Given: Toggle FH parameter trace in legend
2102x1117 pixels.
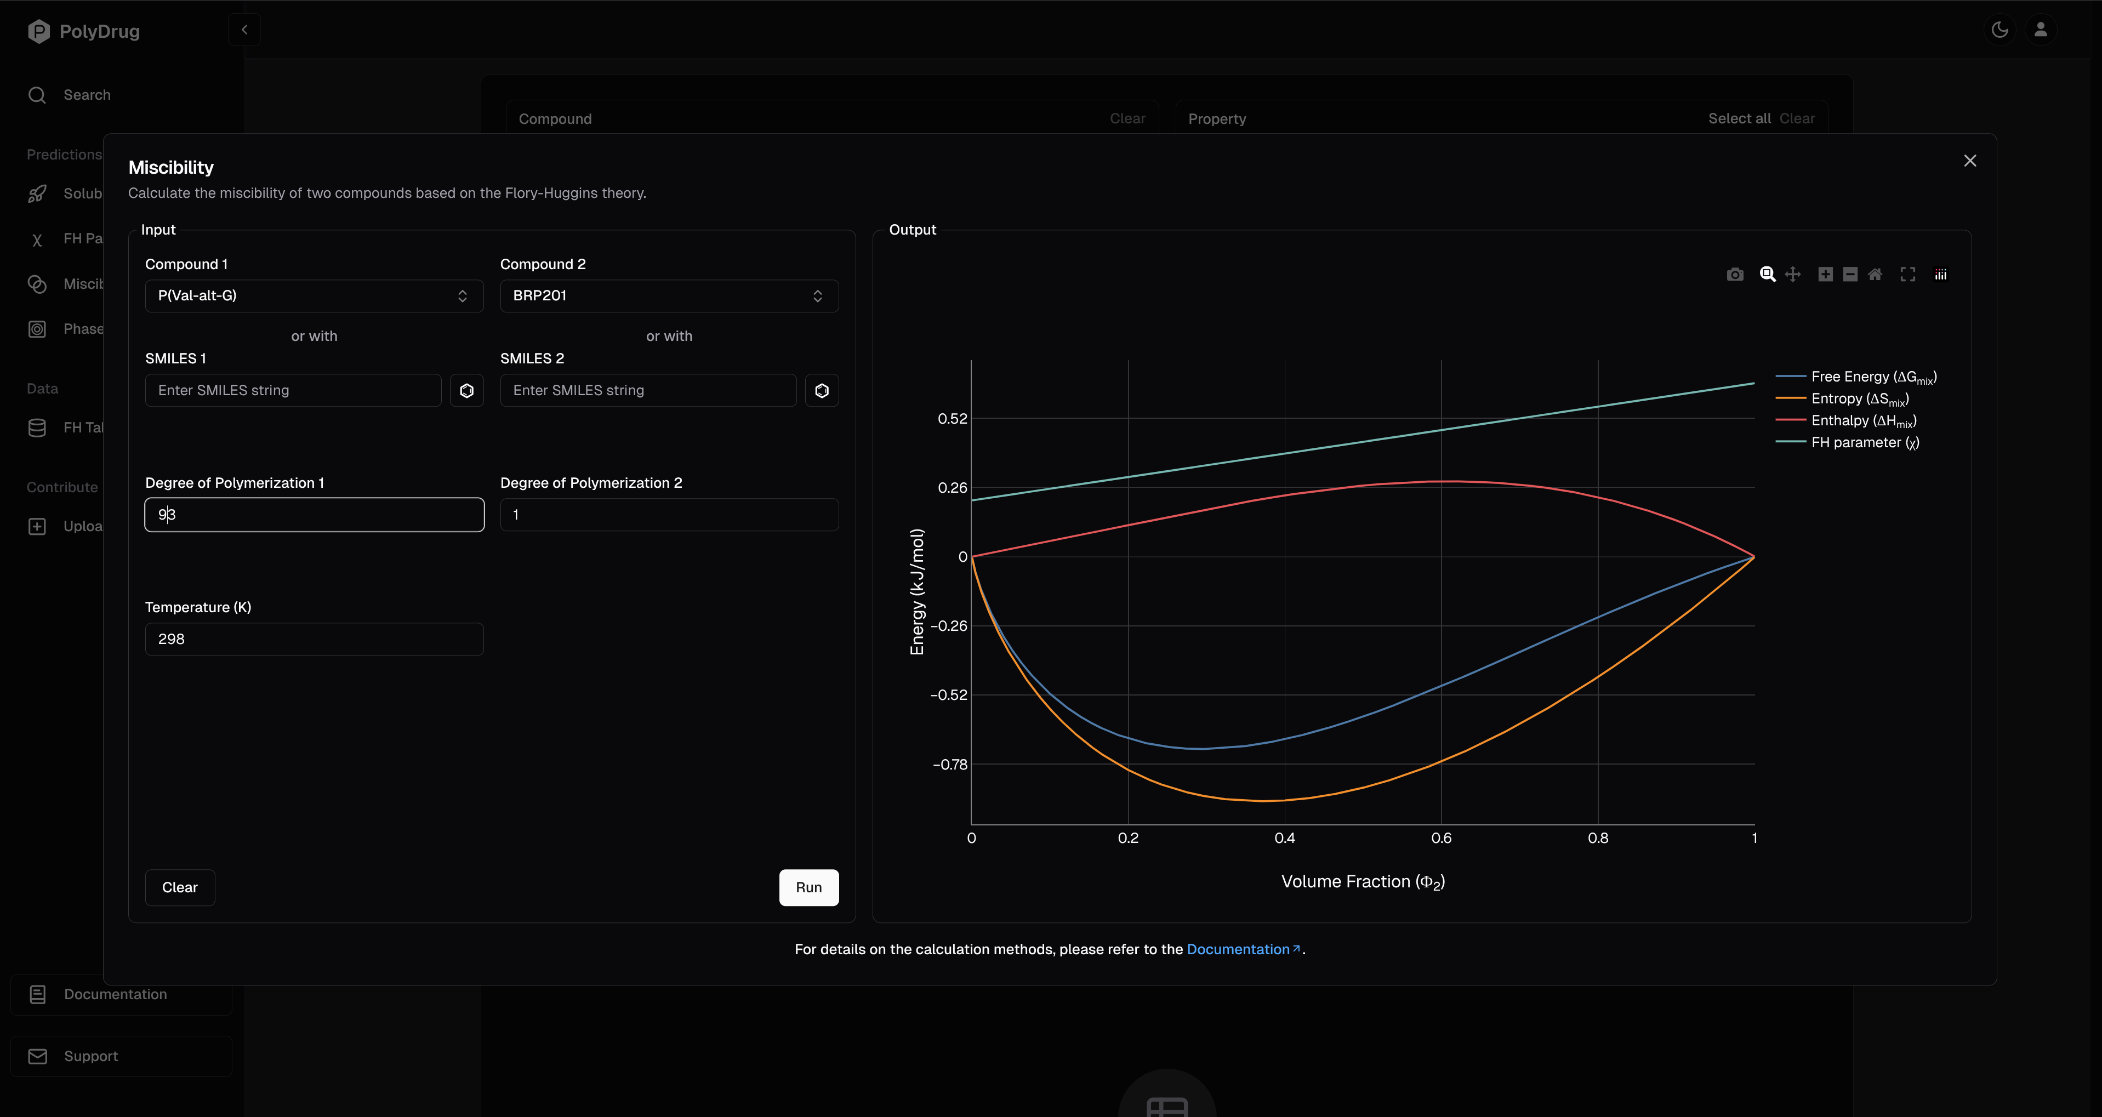Looking at the screenshot, I should pyautogui.click(x=1865, y=443).
